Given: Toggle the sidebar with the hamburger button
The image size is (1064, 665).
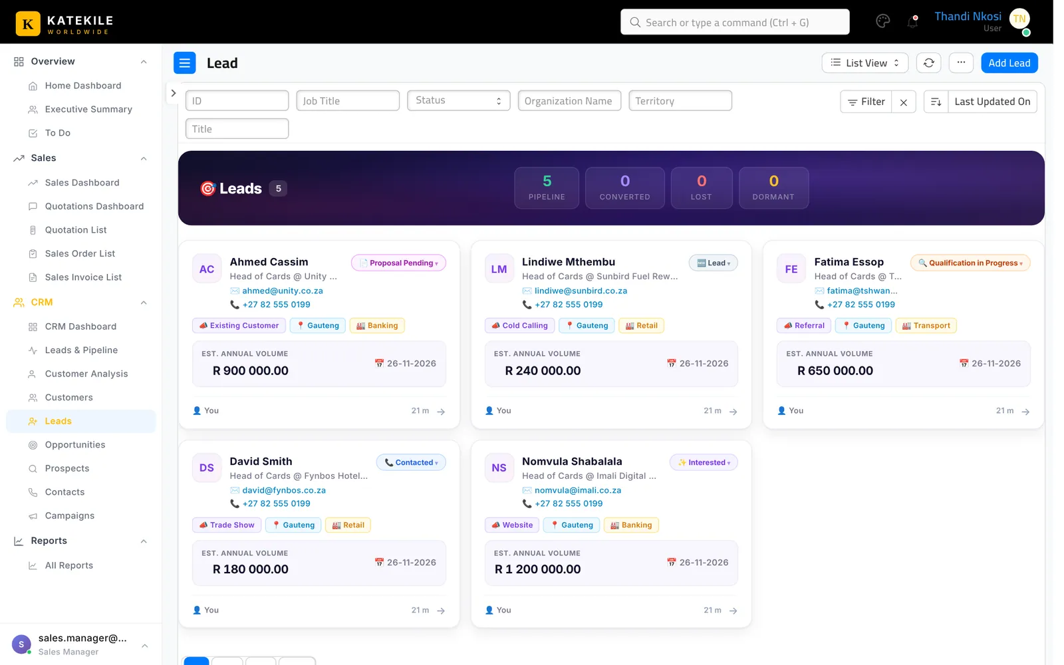Looking at the screenshot, I should tap(185, 63).
